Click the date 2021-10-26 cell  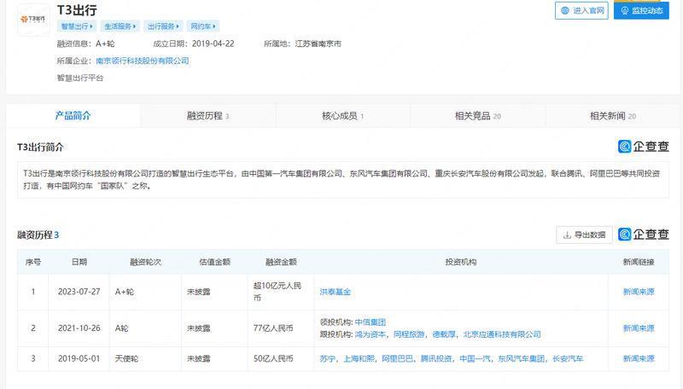(79, 328)
